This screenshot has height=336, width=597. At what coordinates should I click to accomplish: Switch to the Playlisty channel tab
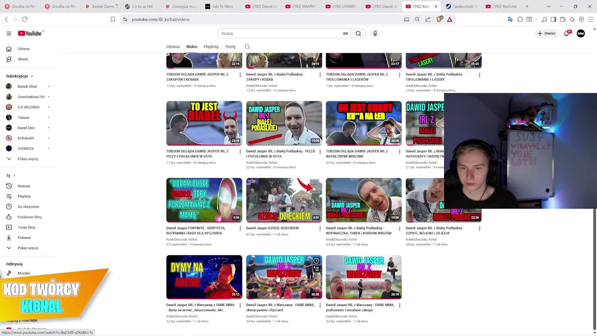point(211,47)
